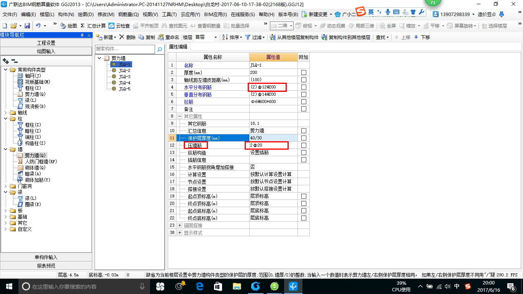
Task: Click the 新建 new component button
Action: (106, 37)
